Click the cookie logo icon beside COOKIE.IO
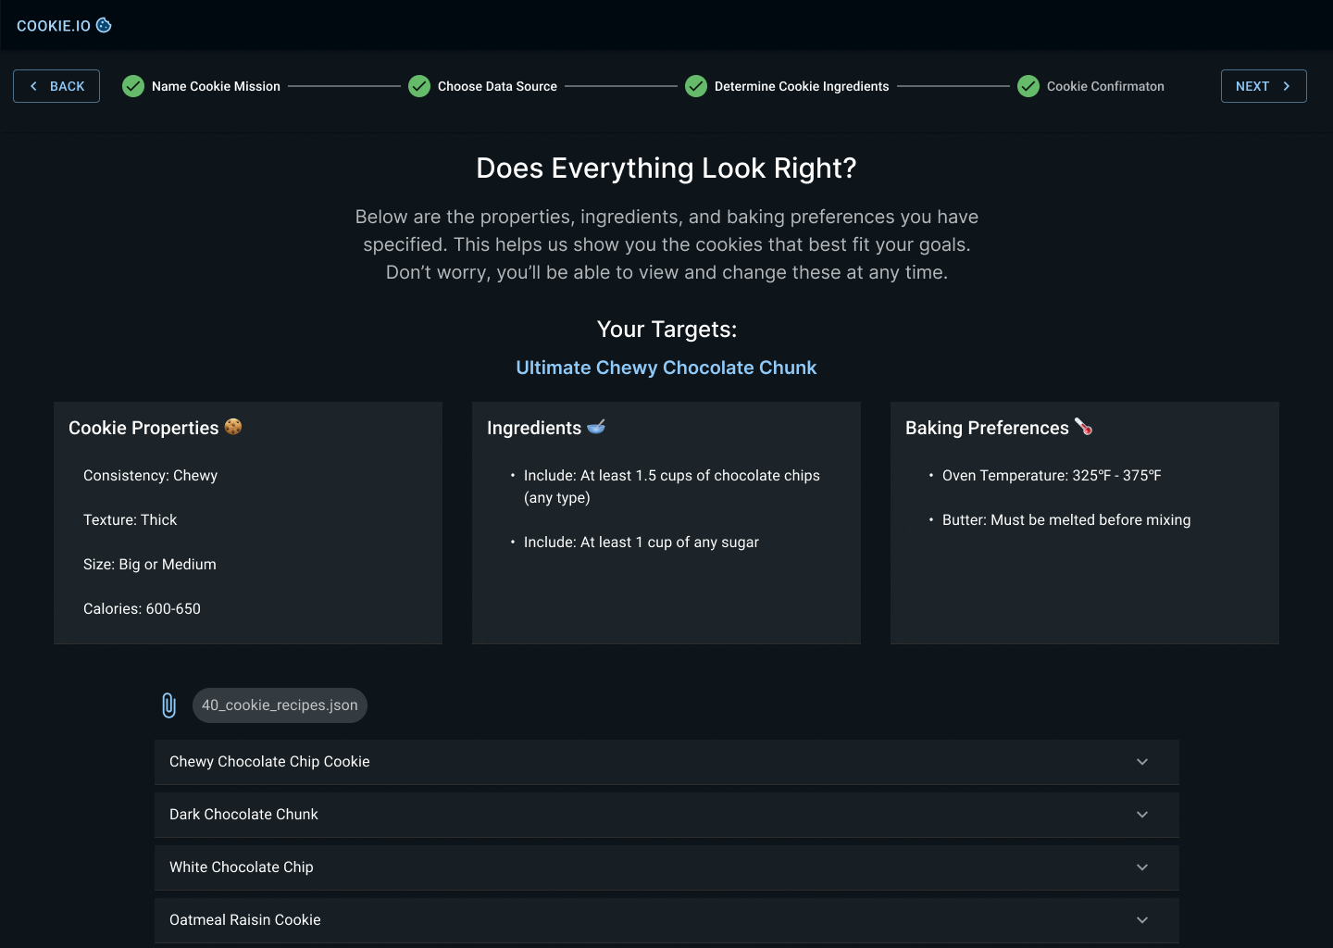Image resolution: width=1333 pixels, height=948 pixels. coord(104,25)
